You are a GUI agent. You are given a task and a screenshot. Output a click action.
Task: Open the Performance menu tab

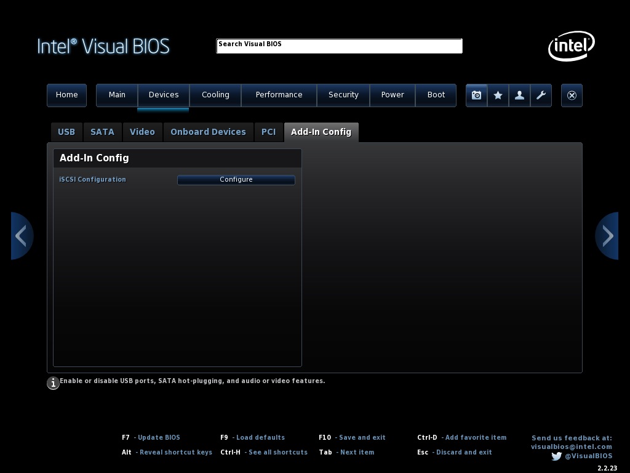[279, 95]
